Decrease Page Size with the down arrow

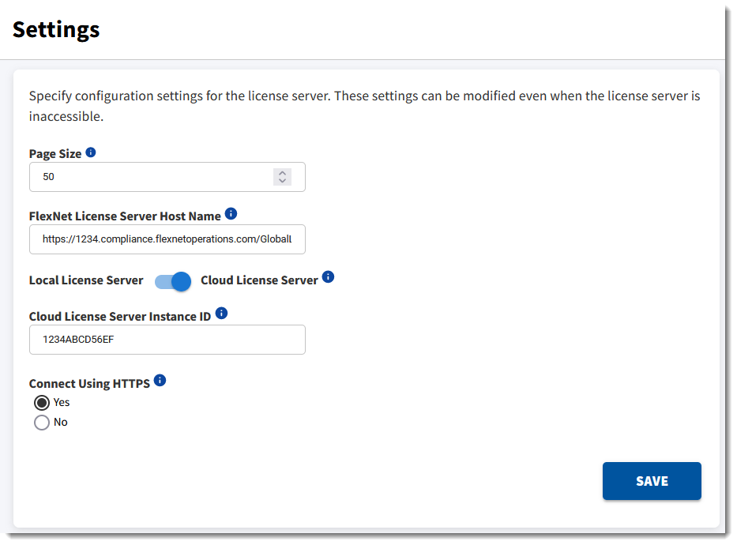(282, 181)
